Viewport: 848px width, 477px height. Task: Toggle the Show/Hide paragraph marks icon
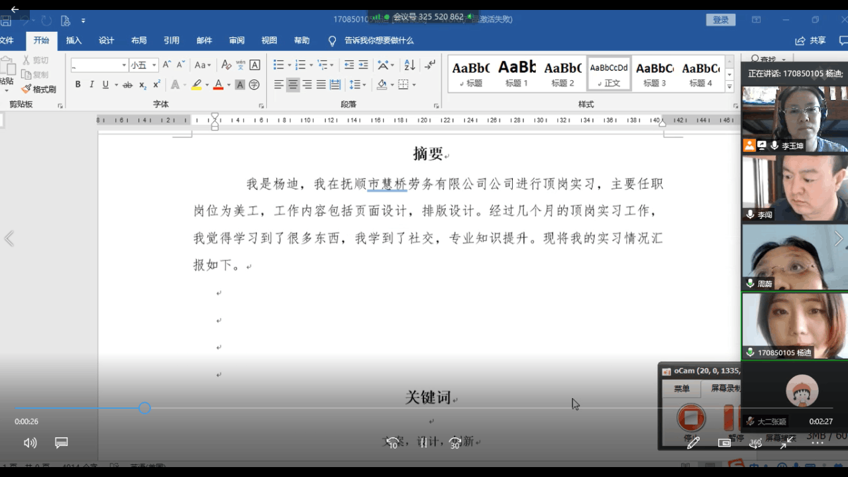click(431, 65)
